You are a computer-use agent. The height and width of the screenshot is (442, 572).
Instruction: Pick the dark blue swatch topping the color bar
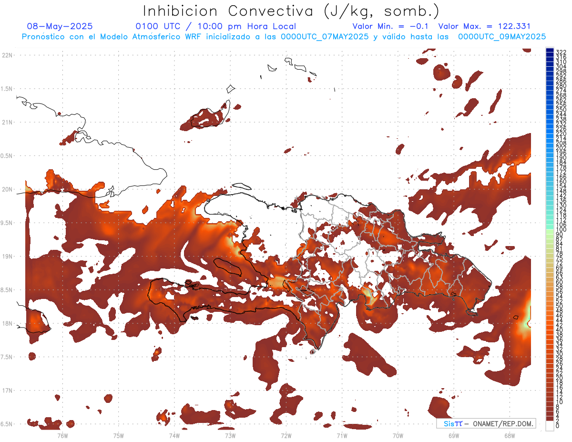[x=550, y=51]
